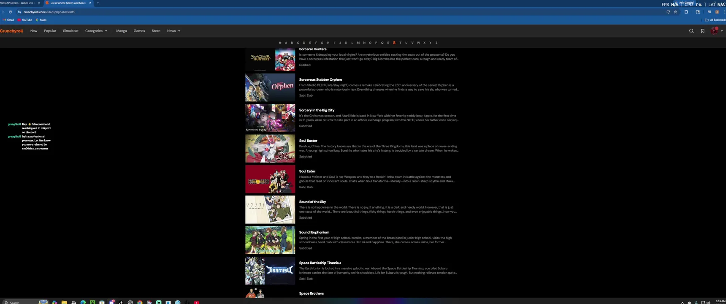Open the Chrome three-dot menu

click(724, 12)
